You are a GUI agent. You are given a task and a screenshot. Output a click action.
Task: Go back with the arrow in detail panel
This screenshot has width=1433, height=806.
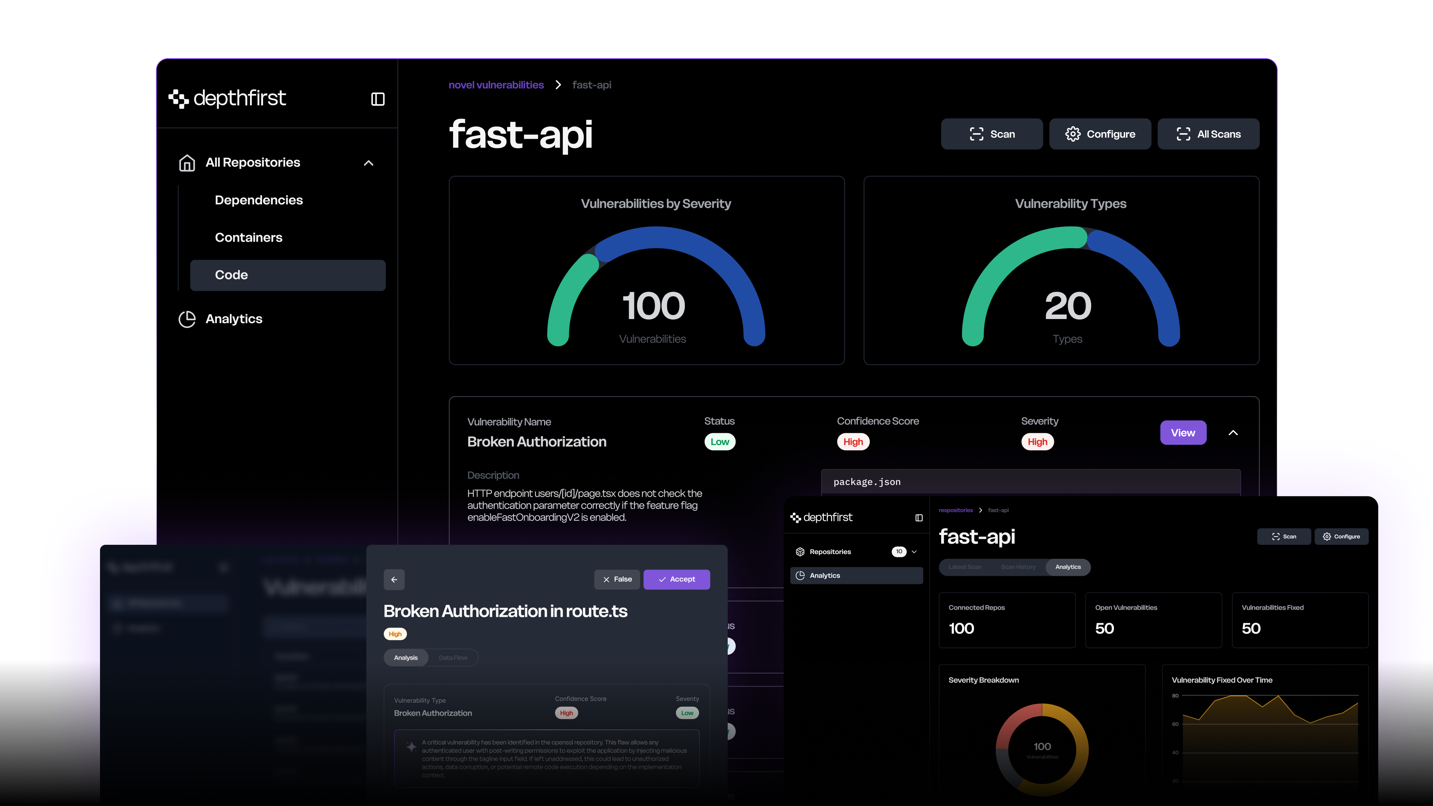click(394, 579)
